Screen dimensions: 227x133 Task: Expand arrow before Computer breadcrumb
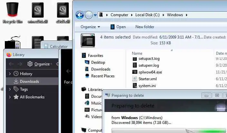[x=107, y=15]
